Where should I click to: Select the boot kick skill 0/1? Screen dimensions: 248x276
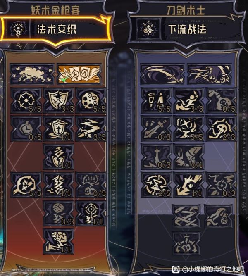point(188,157)
